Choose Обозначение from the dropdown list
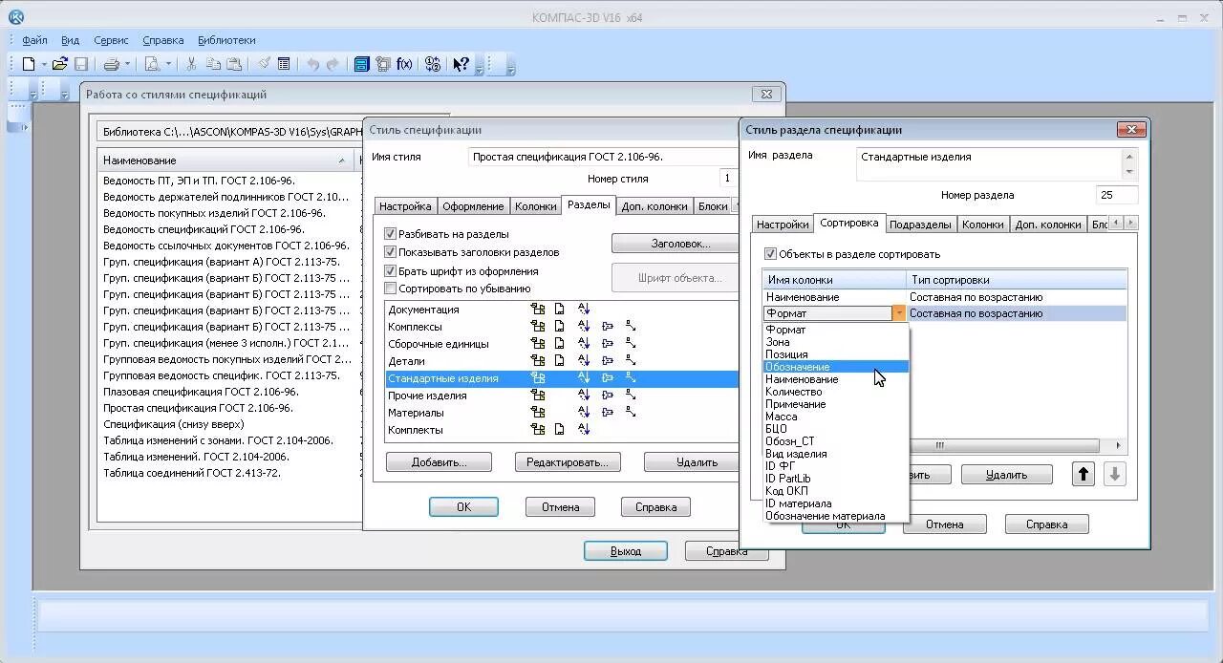Image resolution: width=1223 pixels, height=663 pixels. pyautogui.click(x=836, y=367)
